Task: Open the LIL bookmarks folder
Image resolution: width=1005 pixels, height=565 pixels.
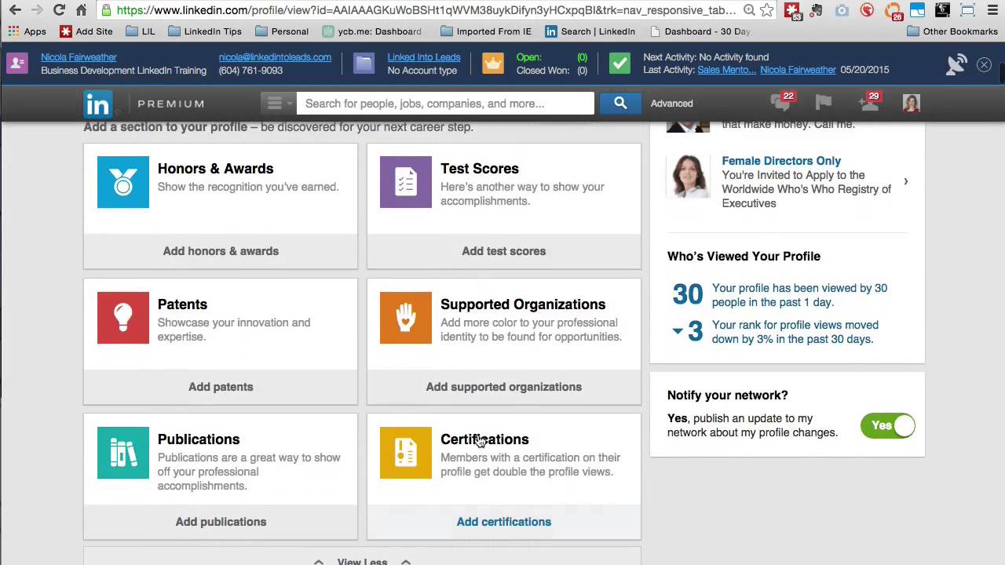Action: (x=140, y=31)
